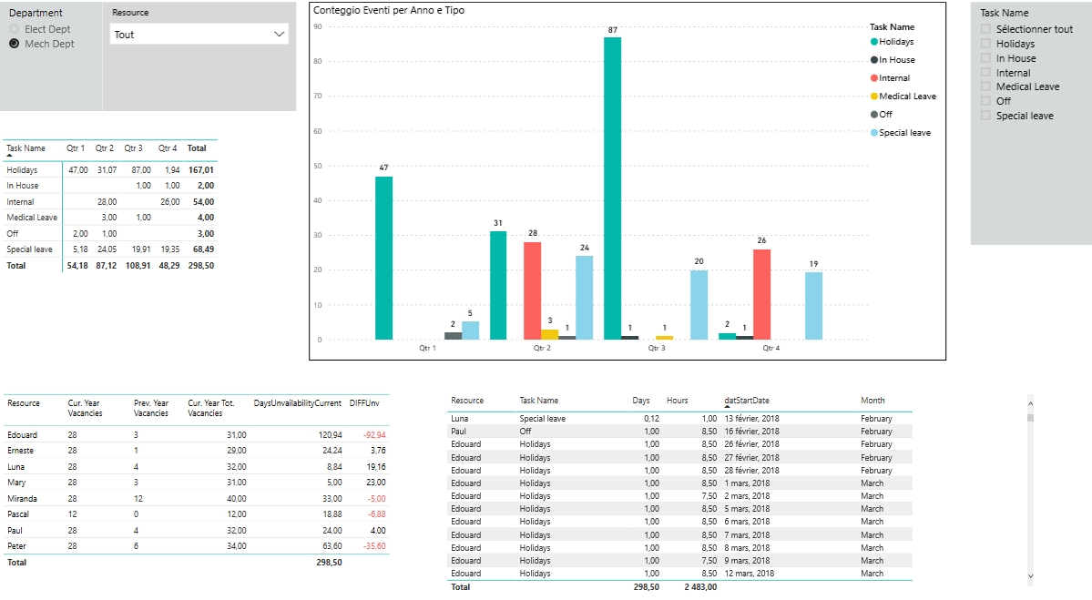Sort the details table by Month column
Viewport: 1092px width, 600px height.
coord(873,401)
